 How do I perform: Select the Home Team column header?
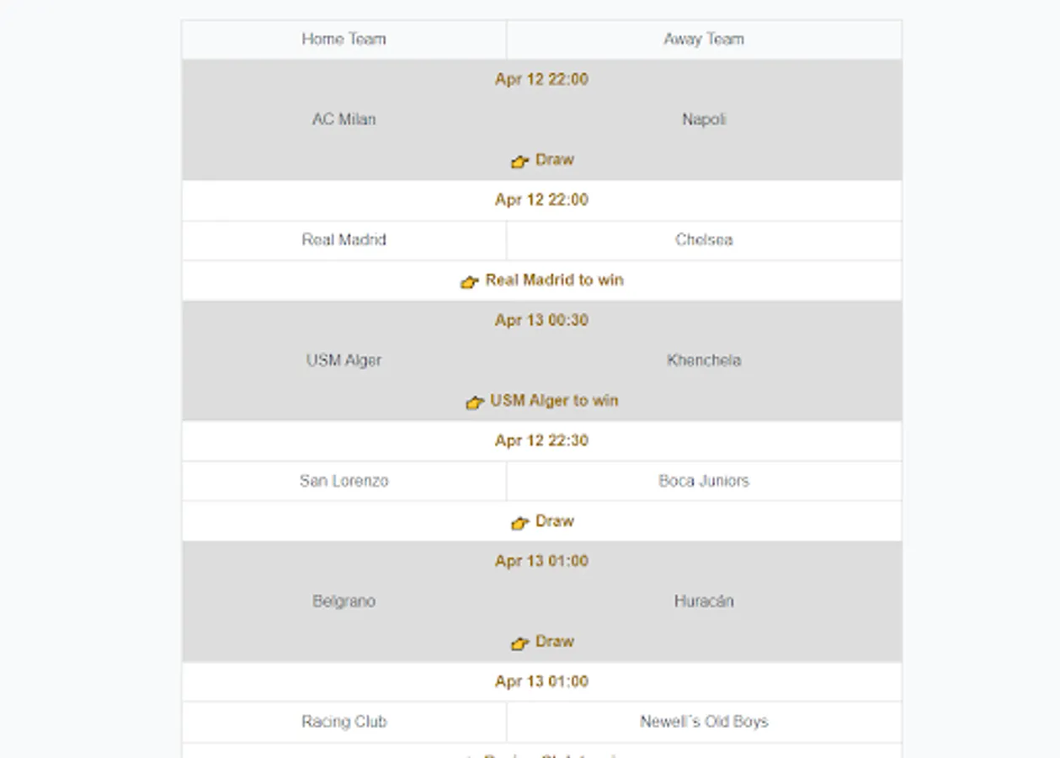pyautogui.click(x=344, y=39)
